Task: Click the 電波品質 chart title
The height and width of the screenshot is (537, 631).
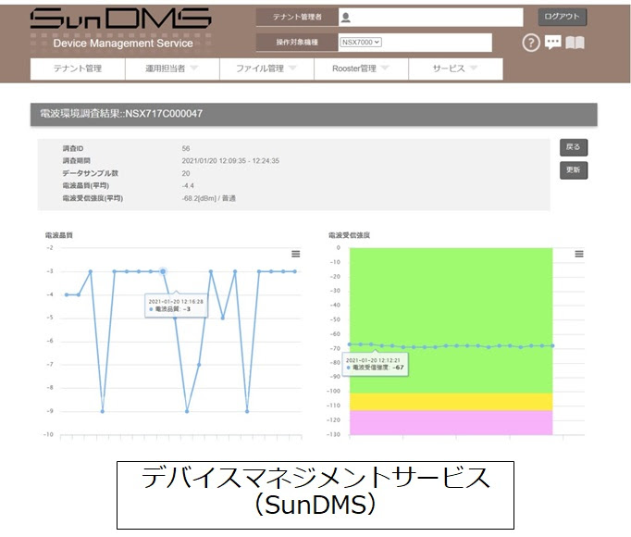Action: 59,235
